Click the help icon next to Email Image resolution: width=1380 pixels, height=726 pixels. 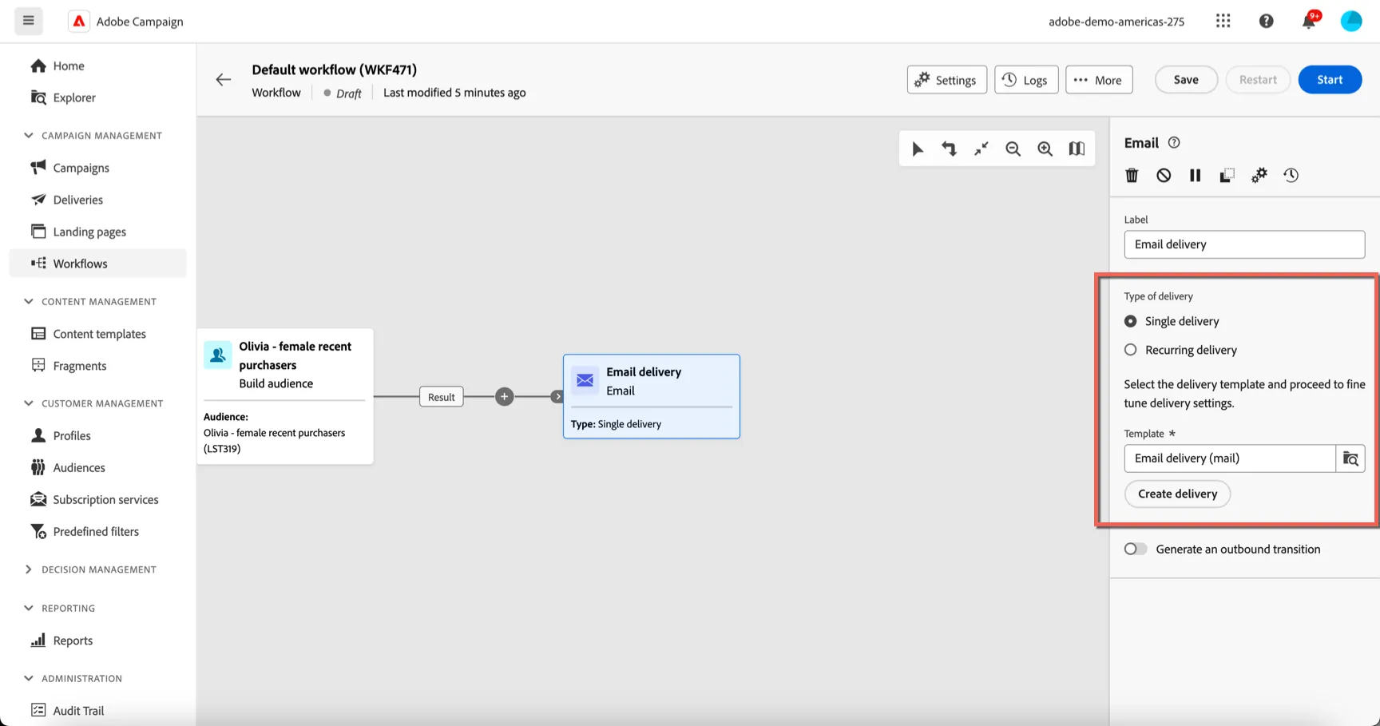pyautogui.click(x=1174, y=142)
